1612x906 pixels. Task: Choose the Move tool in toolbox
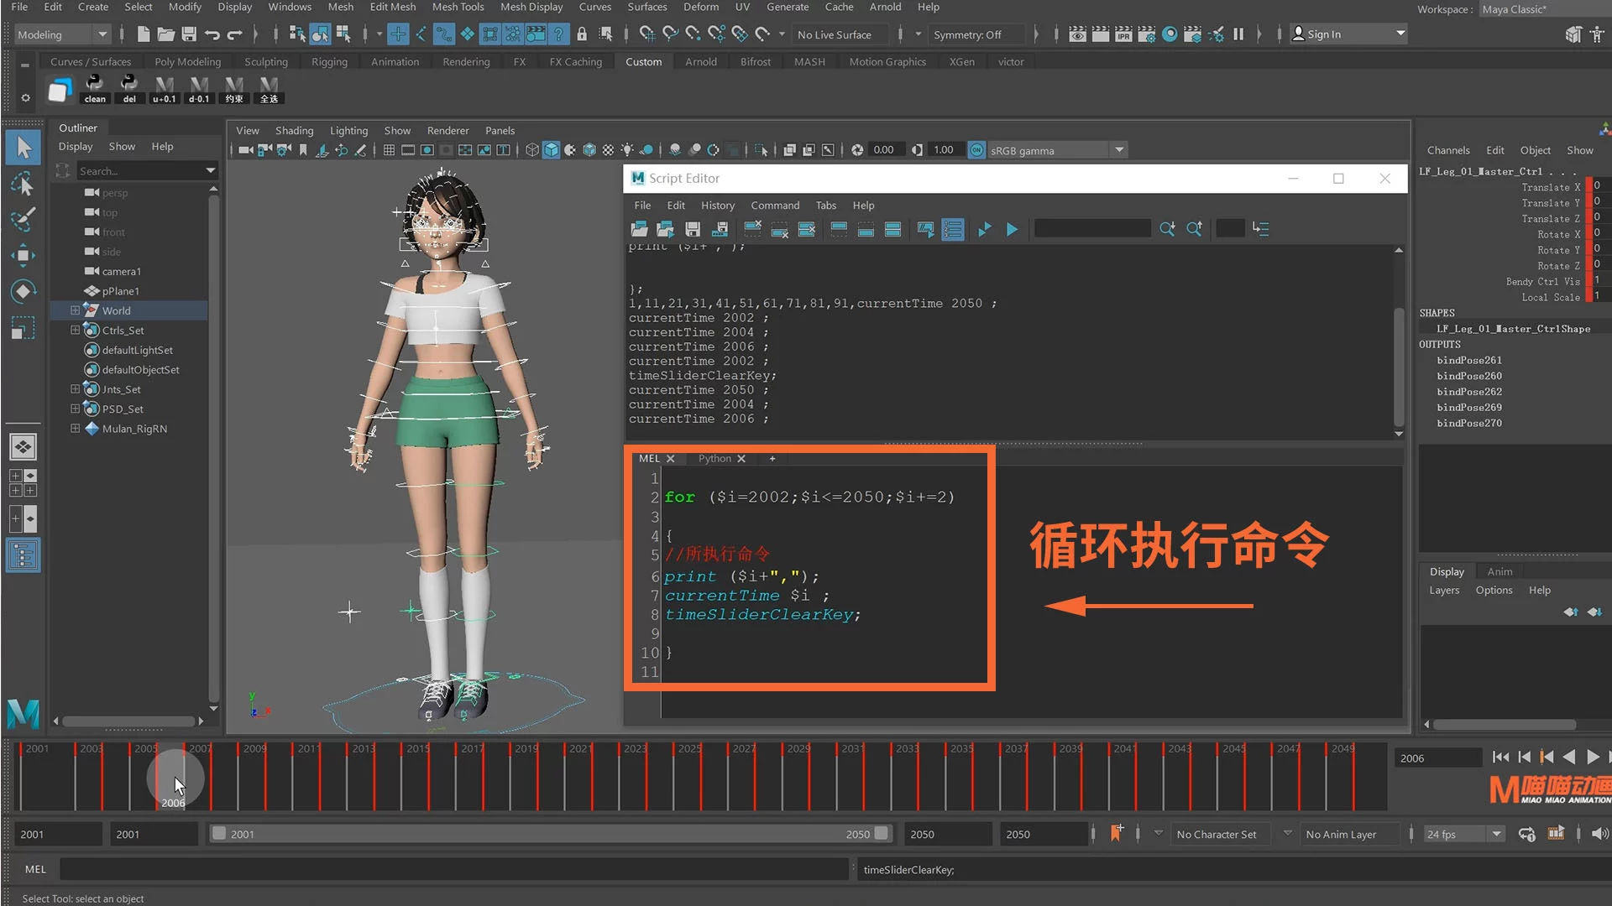tap(23, 255)
